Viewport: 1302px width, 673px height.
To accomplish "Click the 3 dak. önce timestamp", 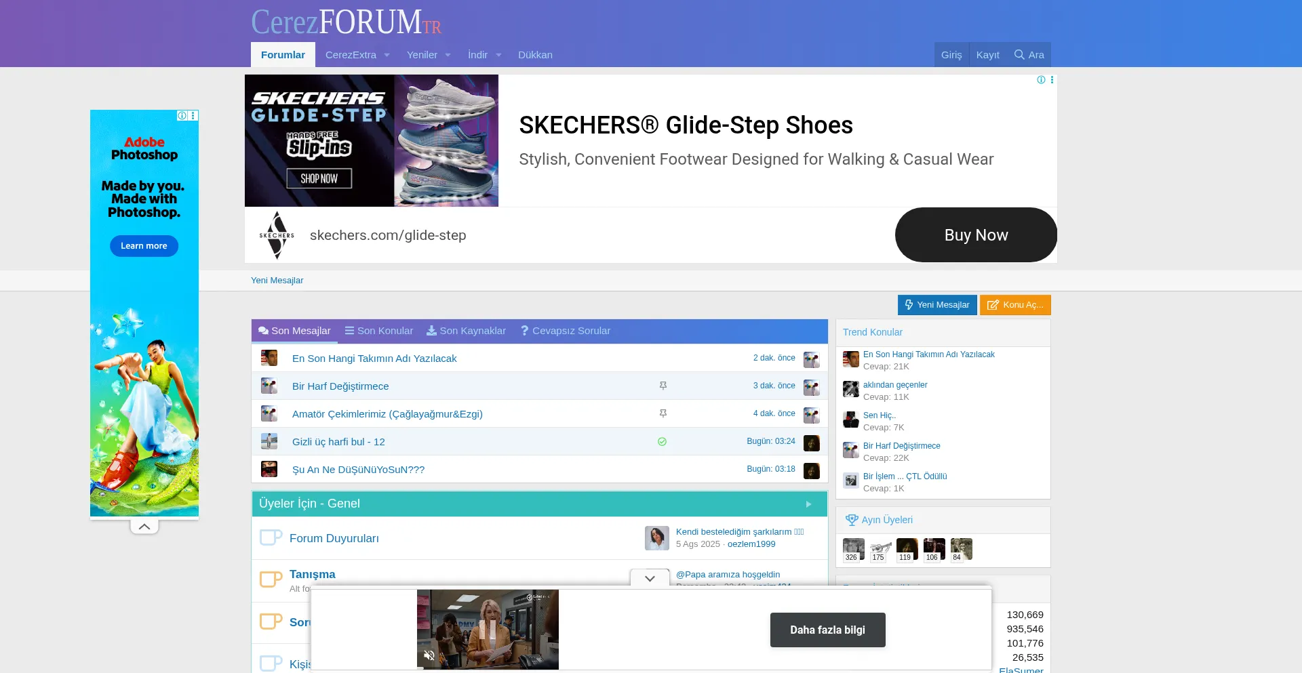I will click(x=774, y=386).
